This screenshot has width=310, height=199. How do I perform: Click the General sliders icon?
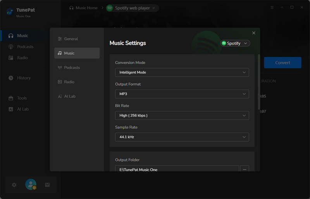click(60, 39)
